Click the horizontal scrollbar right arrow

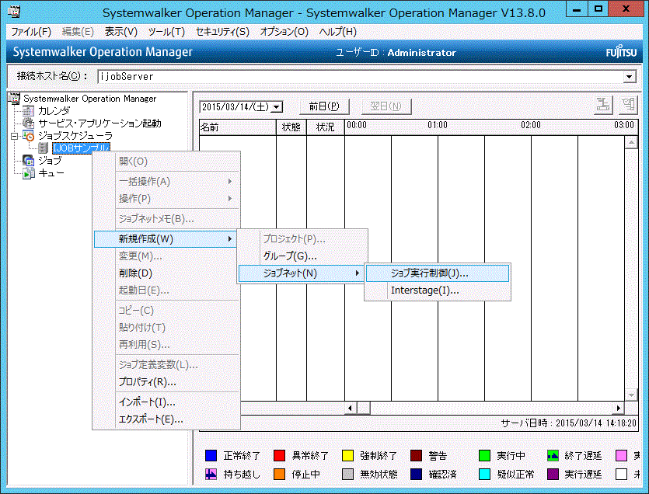[x=618, y=408]
